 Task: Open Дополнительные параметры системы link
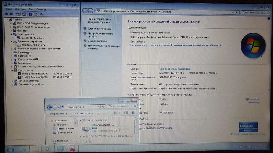pos(104,47)
